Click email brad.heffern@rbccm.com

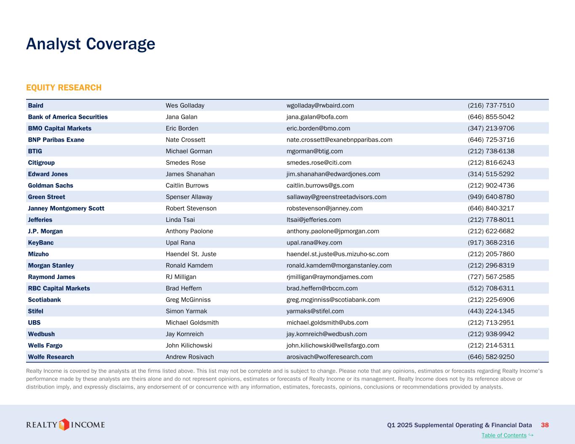point(322,288)
